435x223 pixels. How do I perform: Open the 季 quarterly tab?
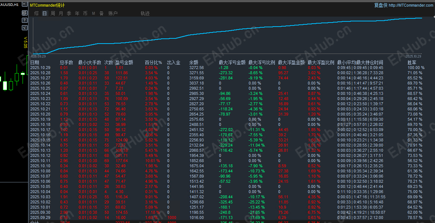tap(69, 13)
